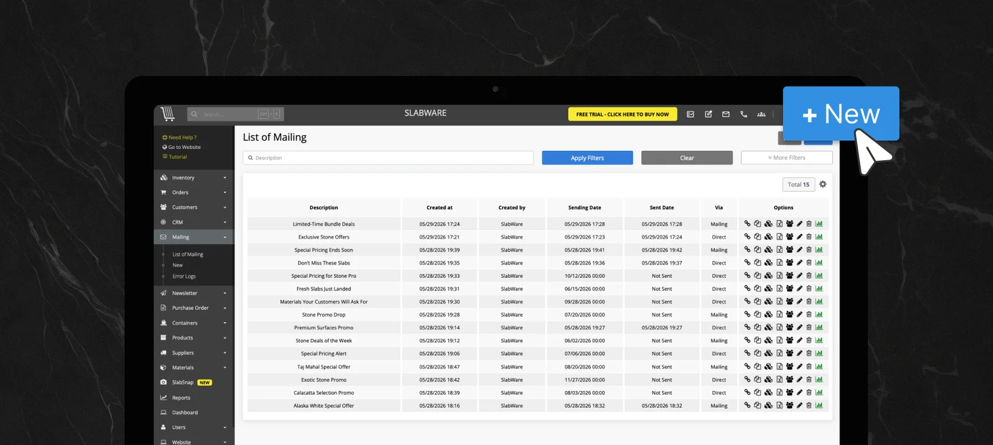This screenshot has width=993, height=445.
Task: Click the pencil edit icon for Alaska White Special Offer
Action: [x=799, y=406]
